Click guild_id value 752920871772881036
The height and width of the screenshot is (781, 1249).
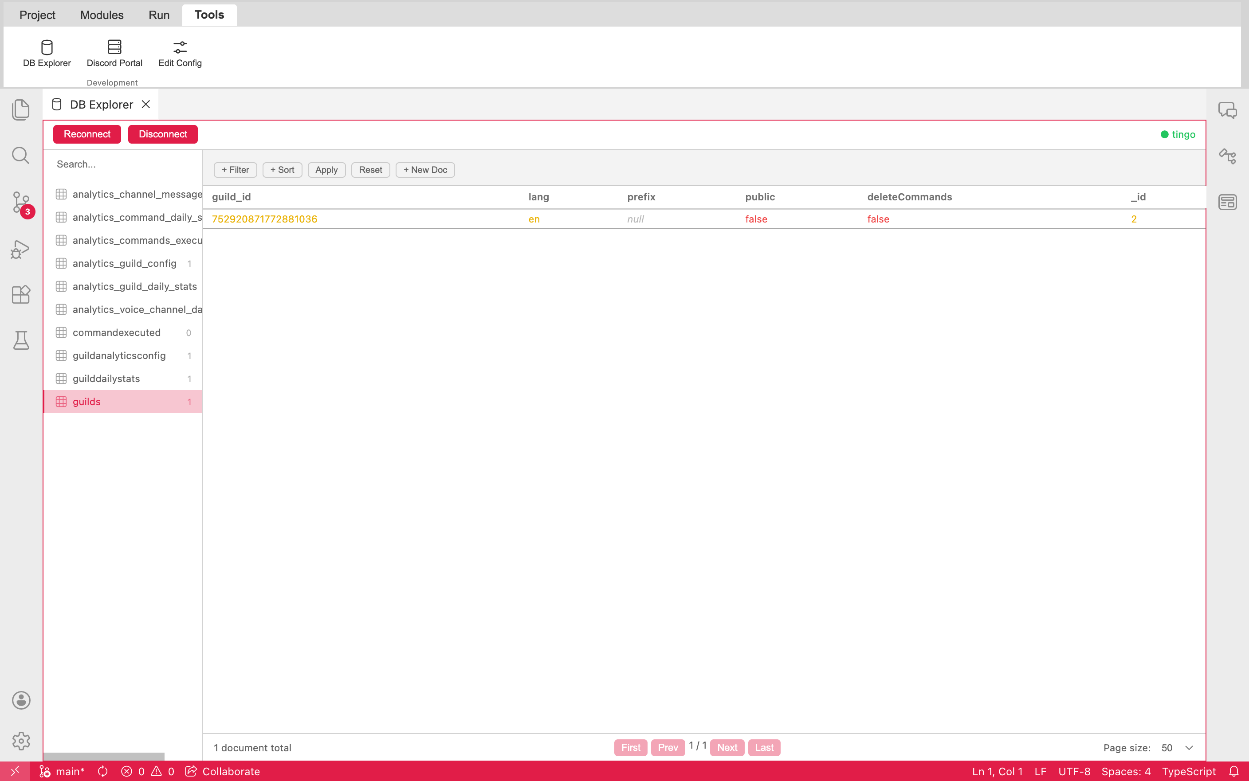coord(265,219)
